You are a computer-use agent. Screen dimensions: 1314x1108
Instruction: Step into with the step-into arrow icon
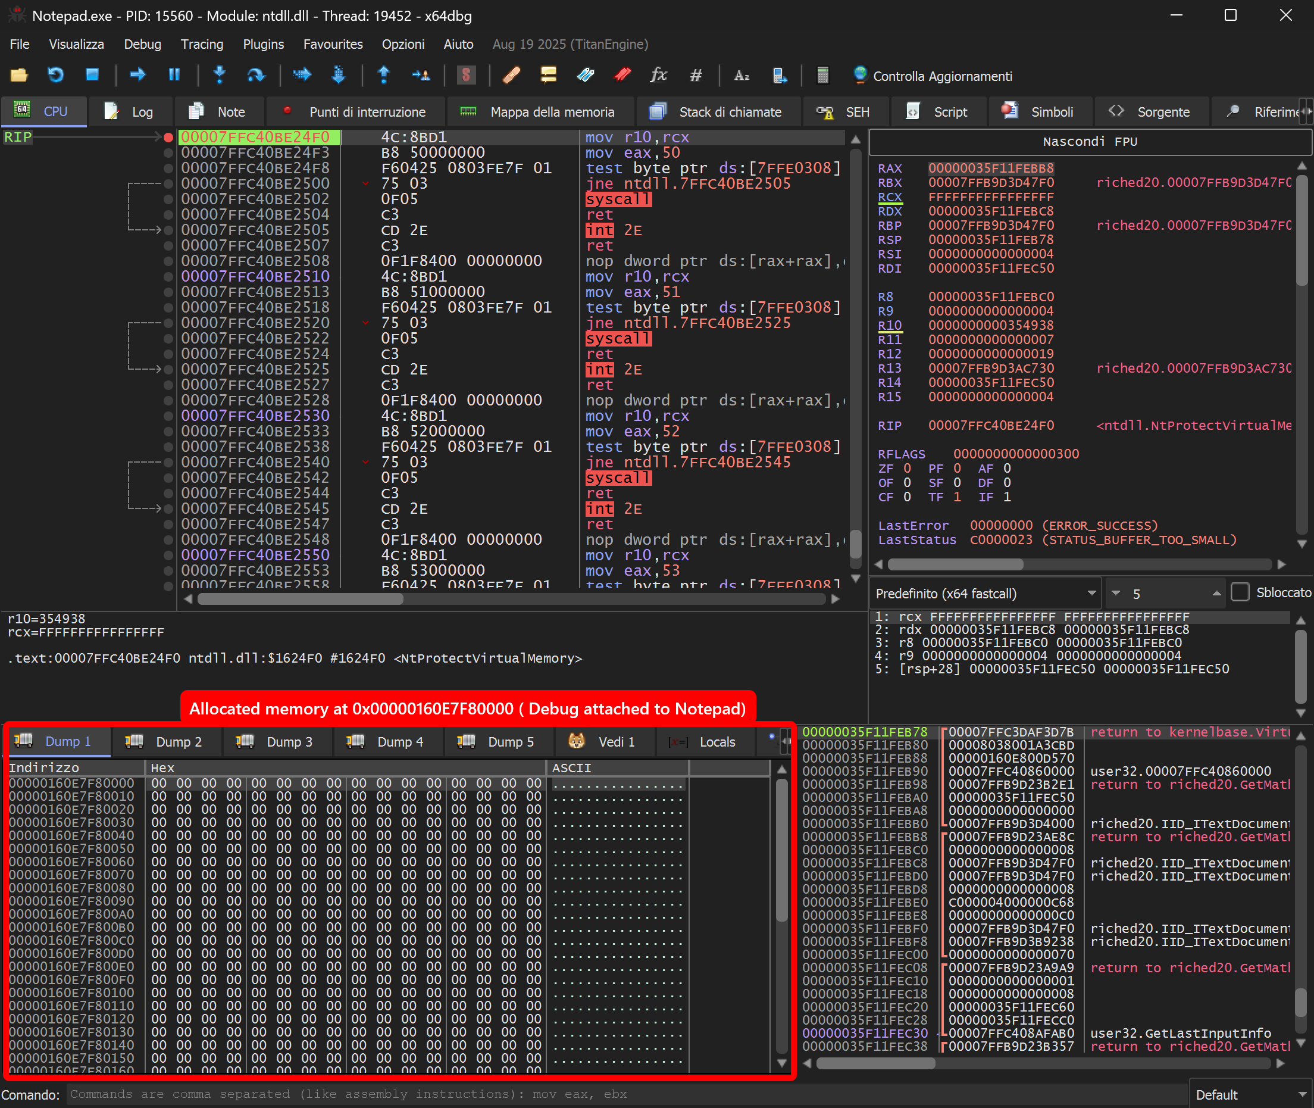[x=219, y=76]
